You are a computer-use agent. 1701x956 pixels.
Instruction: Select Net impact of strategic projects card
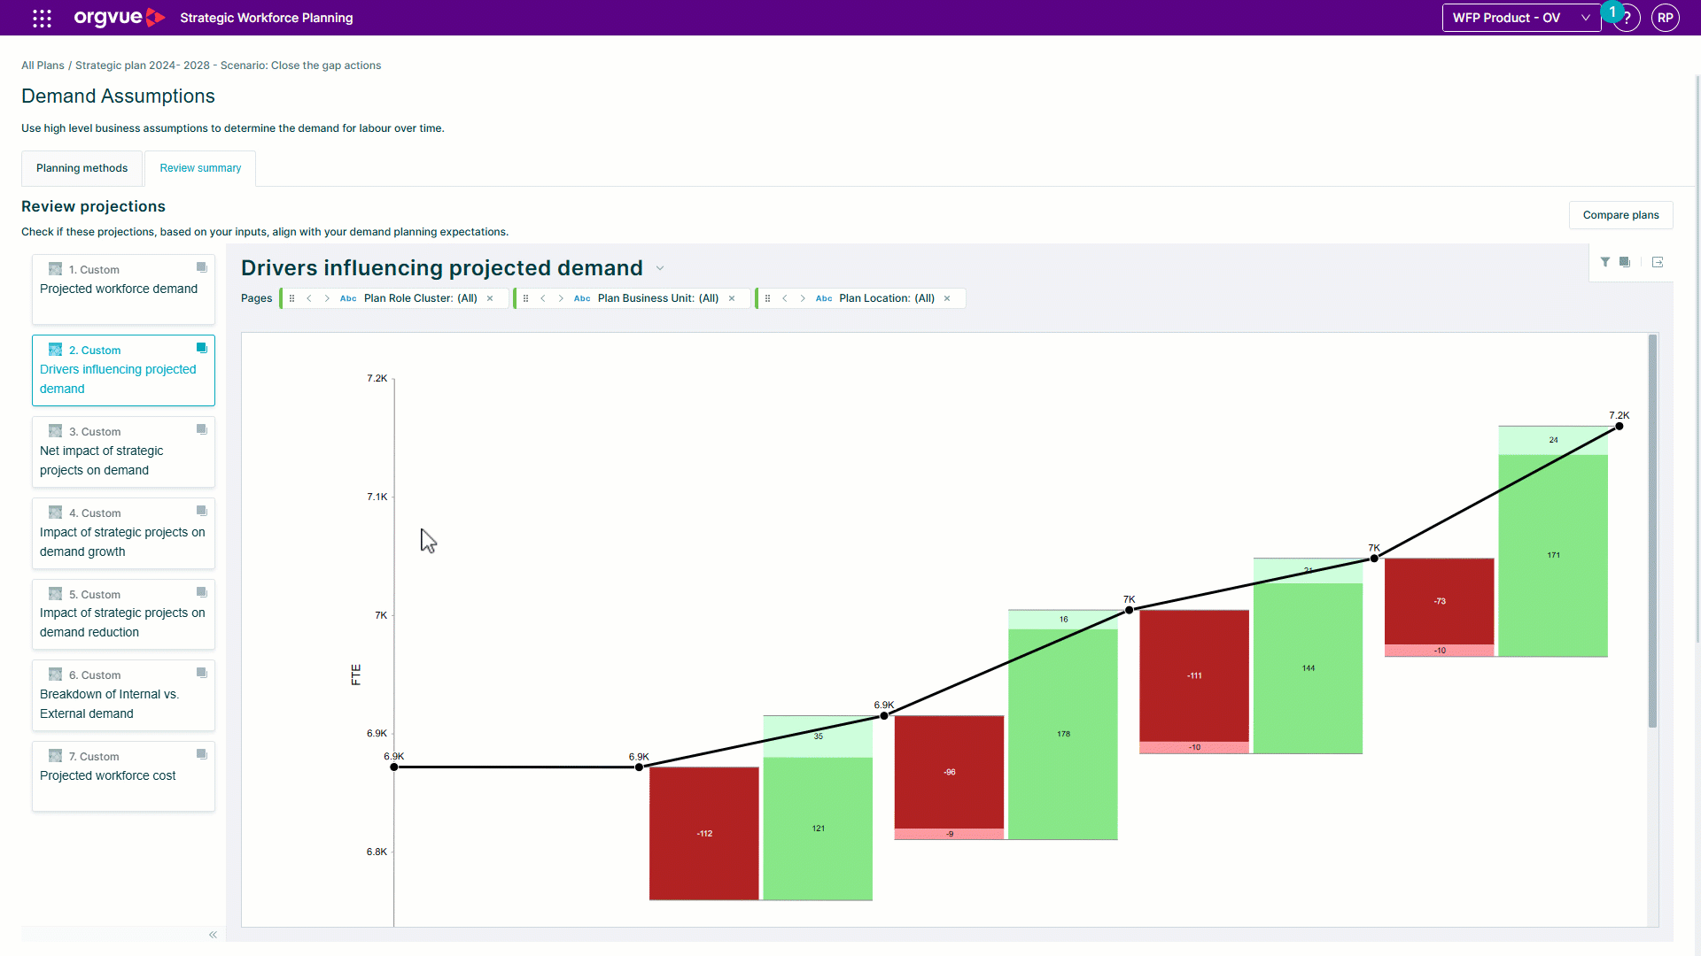(123, 452)
